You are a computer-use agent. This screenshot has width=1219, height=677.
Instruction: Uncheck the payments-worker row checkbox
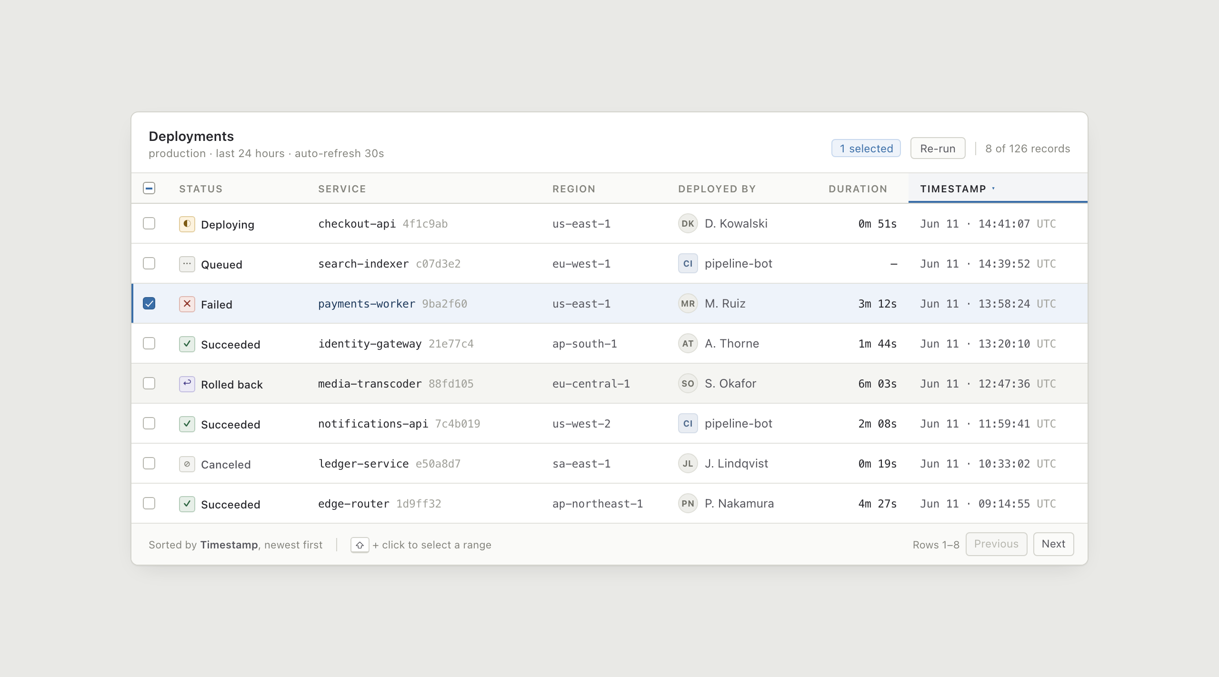149,303
